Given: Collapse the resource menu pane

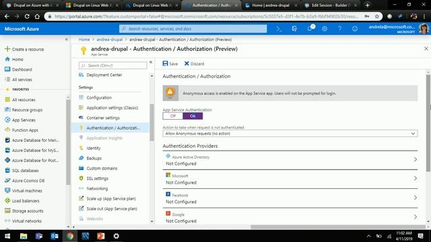Looking at the screenshot, I should (151, 63).
